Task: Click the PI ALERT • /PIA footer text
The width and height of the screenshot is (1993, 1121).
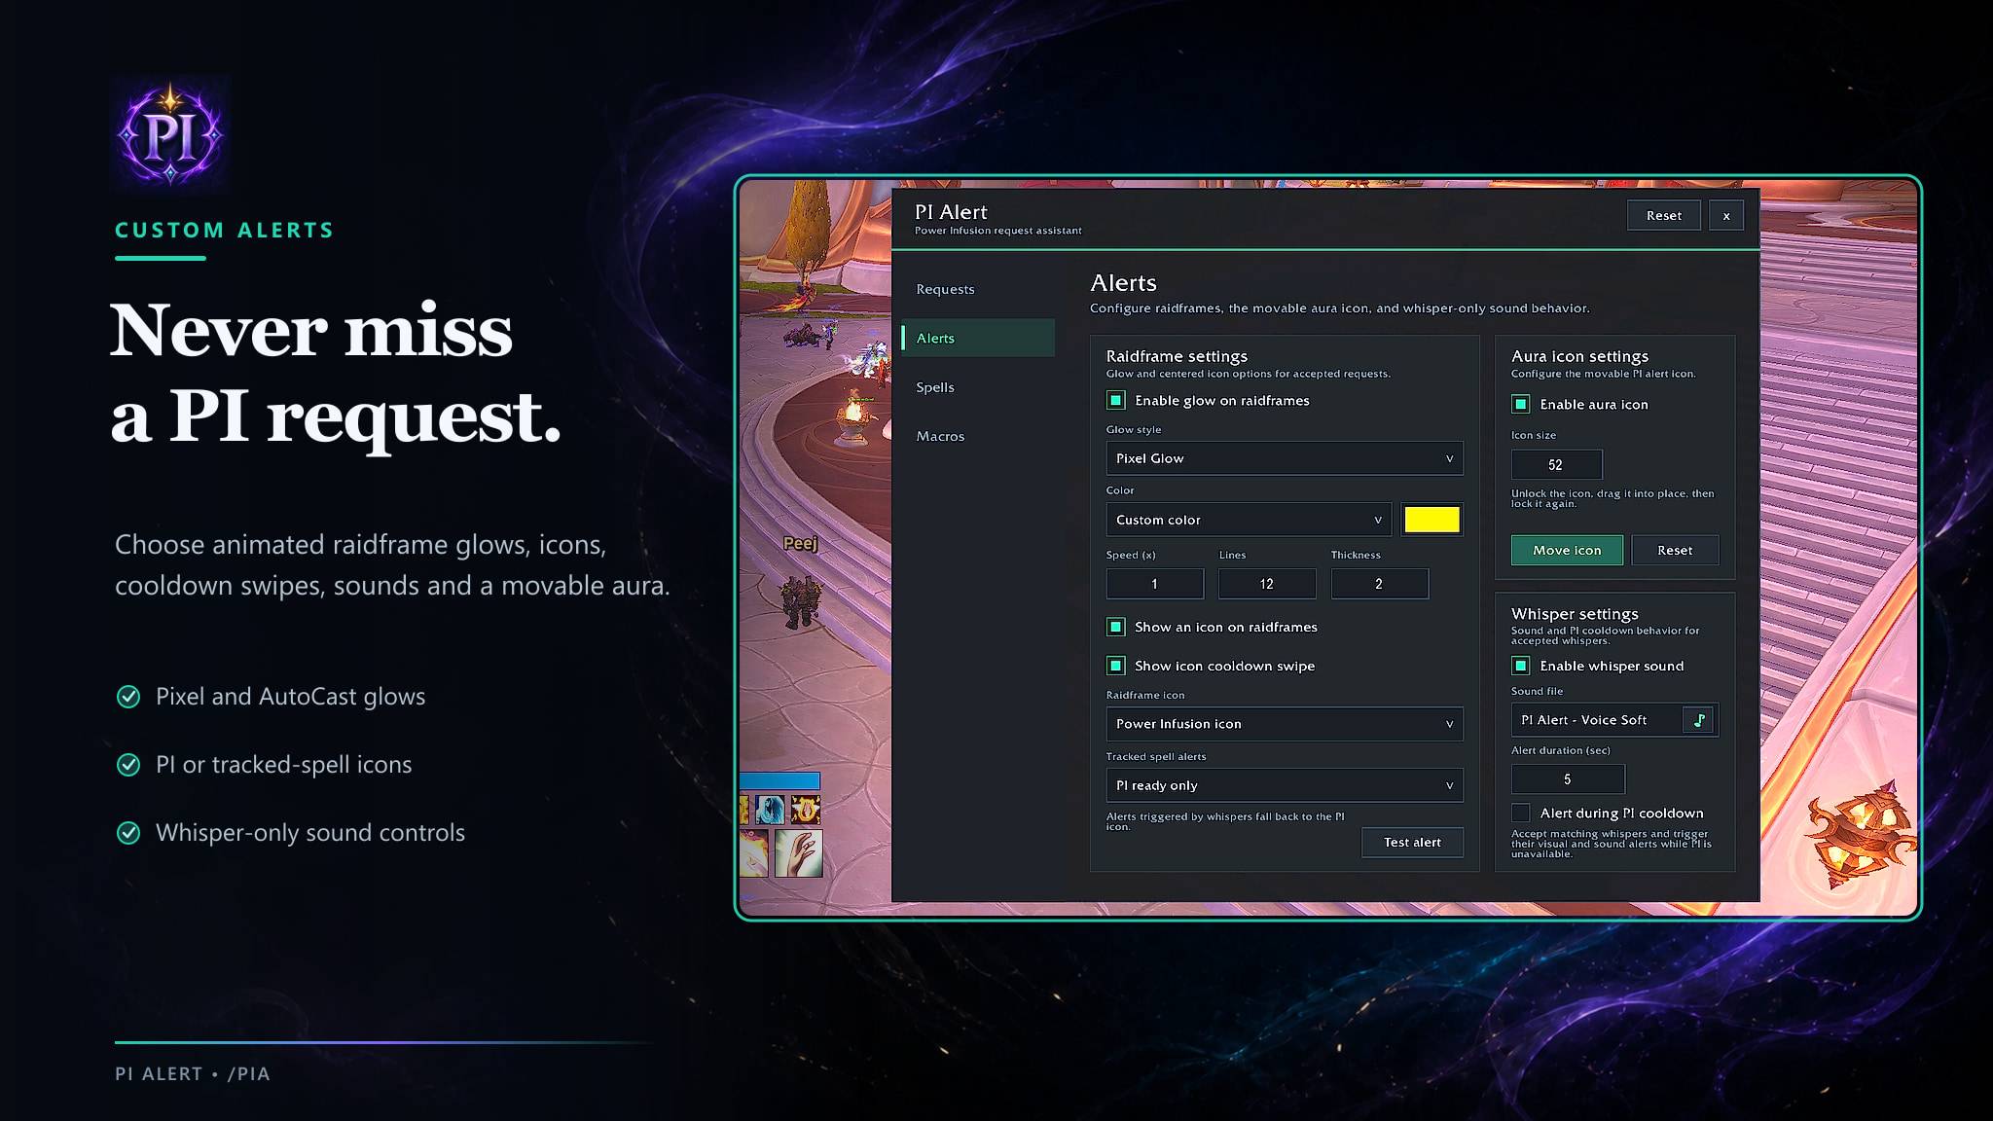Action: coord(193,1074)
